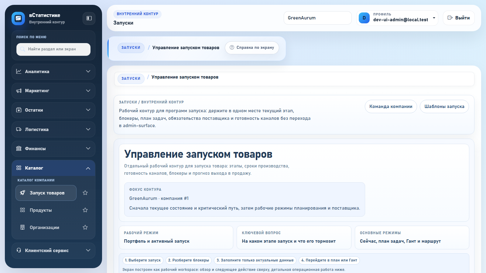Click the Найти раздел или экран search field
The image size is (486, 273).
click(x=53, y=49)
